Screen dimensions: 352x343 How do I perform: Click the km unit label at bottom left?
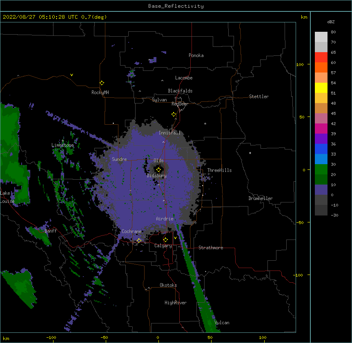pos(6,339)
